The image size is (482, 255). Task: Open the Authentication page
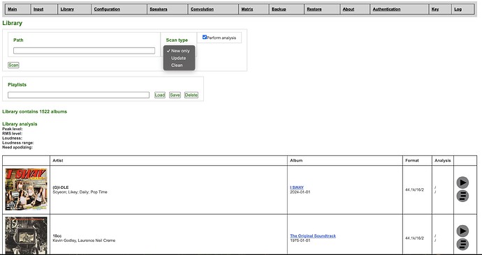point(386,9)
